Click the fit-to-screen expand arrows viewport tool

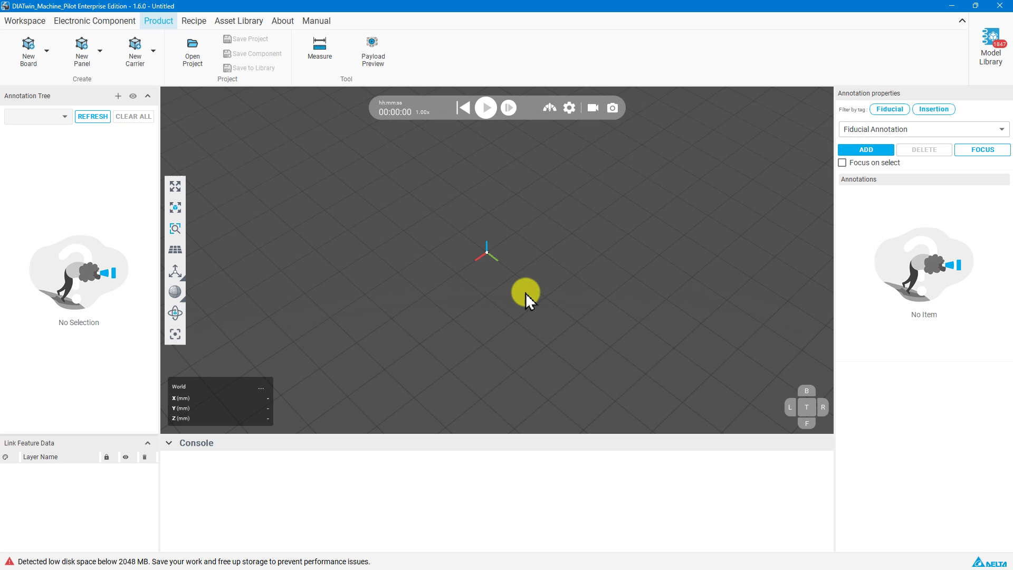click(x=175, y=186)
